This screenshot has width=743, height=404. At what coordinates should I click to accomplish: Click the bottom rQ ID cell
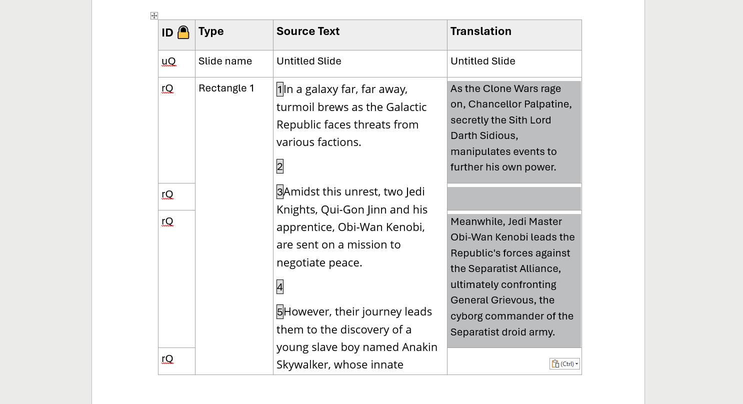click(x=176, y=361)
